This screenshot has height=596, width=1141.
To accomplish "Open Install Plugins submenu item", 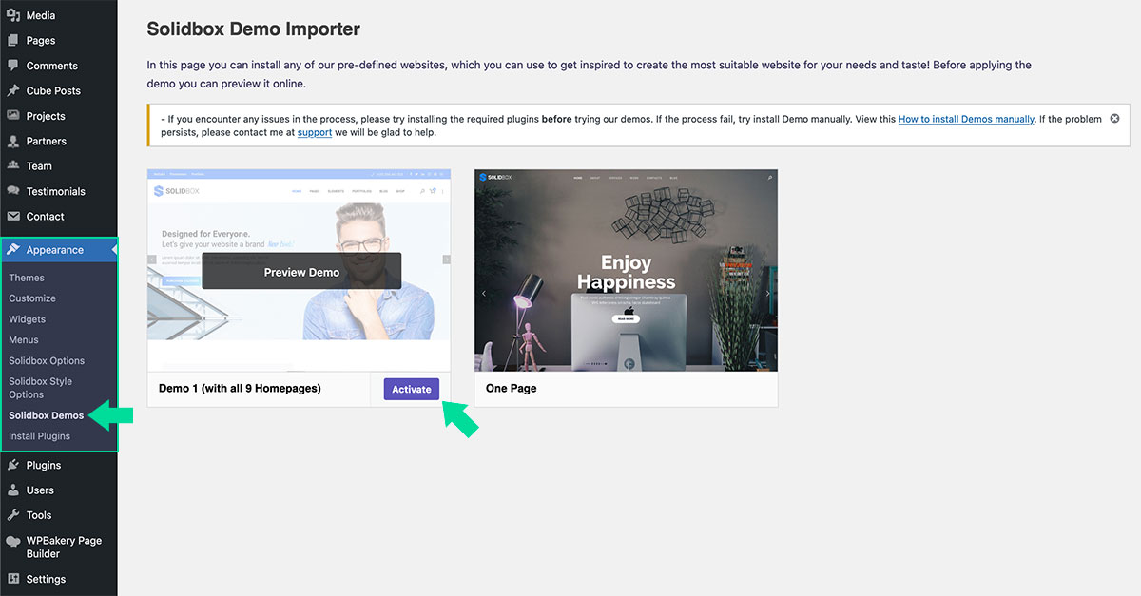I will pyautogui.click(x=39, y=436).
